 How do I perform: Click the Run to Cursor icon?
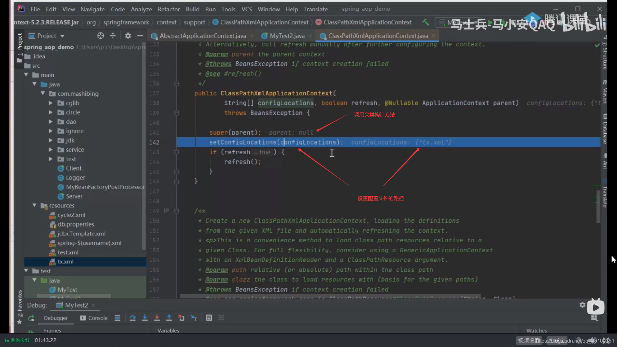click(193, 318)
